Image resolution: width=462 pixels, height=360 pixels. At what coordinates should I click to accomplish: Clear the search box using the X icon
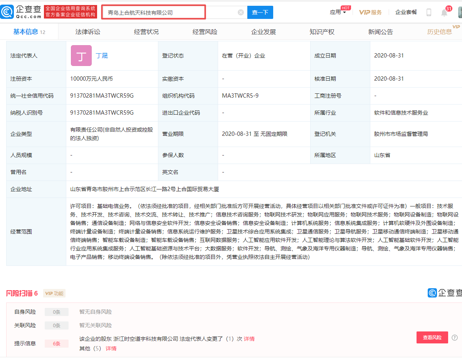point(240,12)
